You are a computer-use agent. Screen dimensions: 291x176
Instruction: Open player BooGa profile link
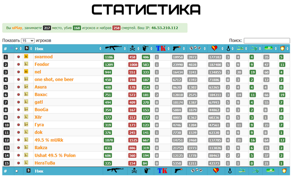coord(42,109)
